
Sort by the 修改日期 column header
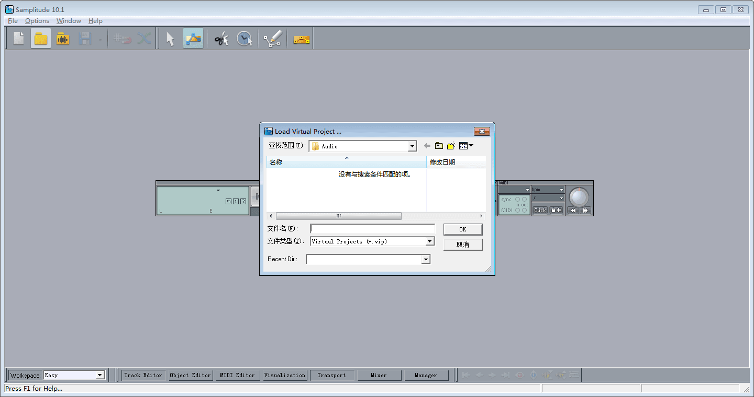point(456,162)
